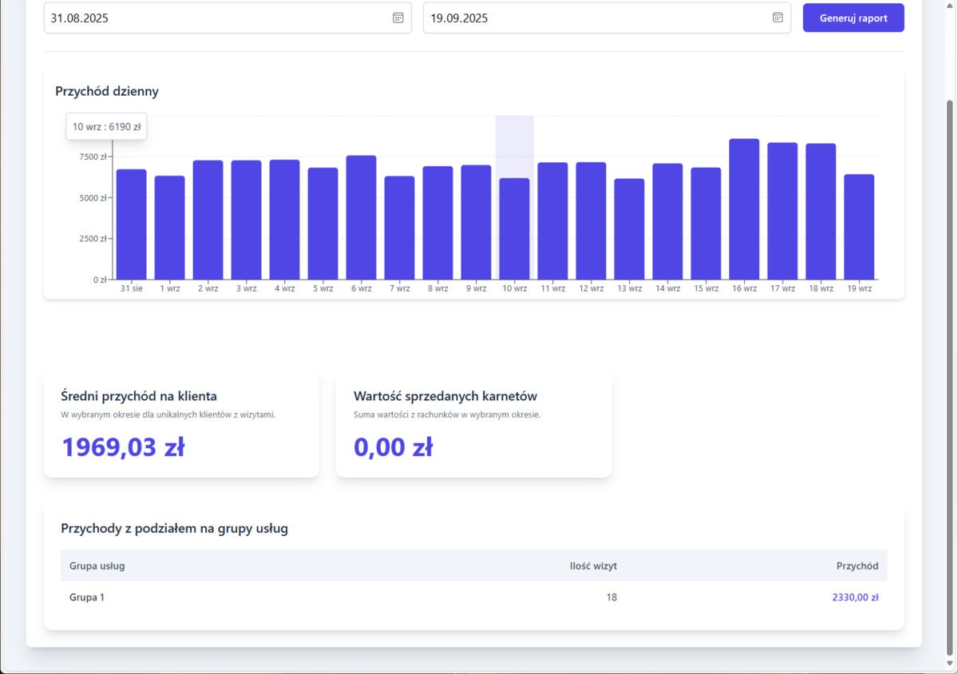Click the scrollbar down arrow
This screenshot has width=958, height=674.
click(949, 664)
